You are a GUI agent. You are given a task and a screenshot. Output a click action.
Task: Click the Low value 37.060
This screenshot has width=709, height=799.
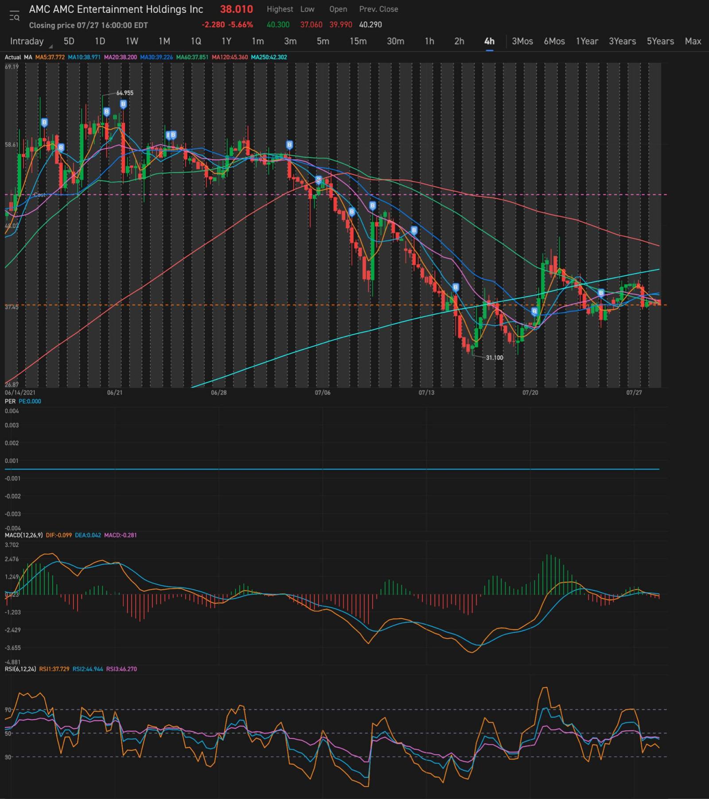pyautogui.click(x=311, y=25)
